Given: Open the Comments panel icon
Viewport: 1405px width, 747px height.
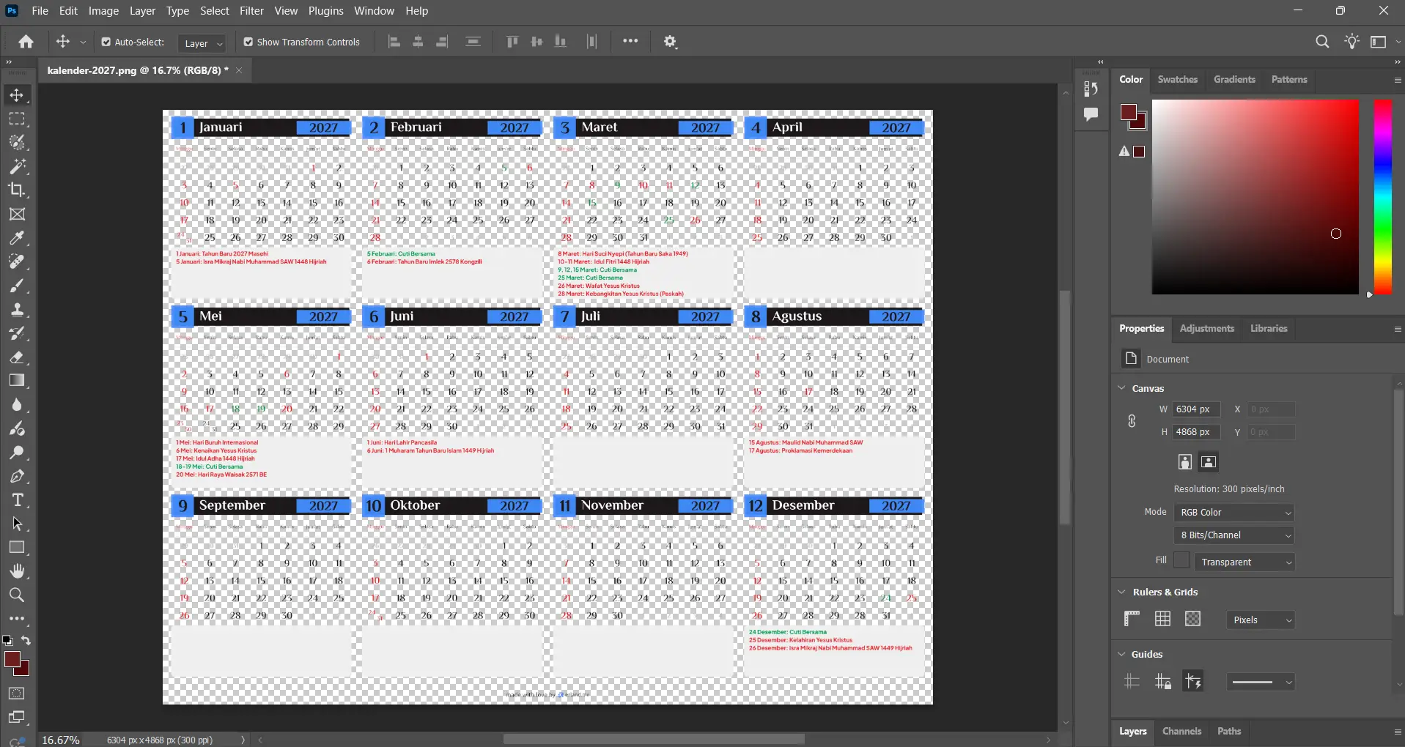Looking at the screenshot, I should tap(1091, 114).
